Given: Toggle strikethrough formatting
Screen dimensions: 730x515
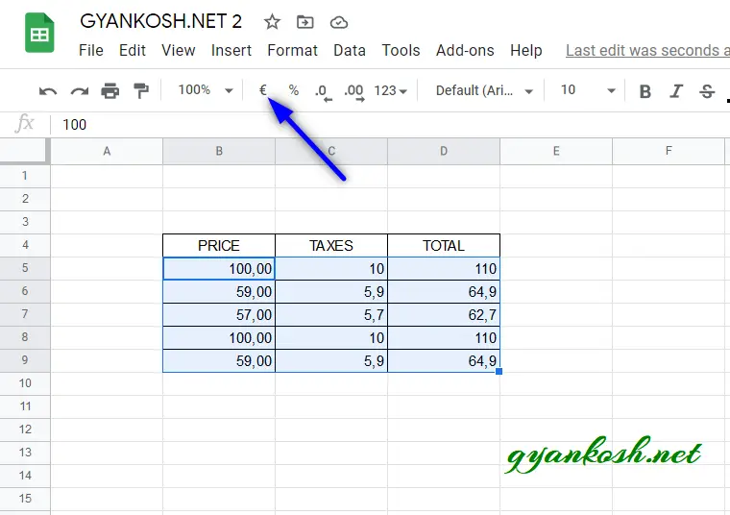Looking at the screenshot, I should 707,91.
